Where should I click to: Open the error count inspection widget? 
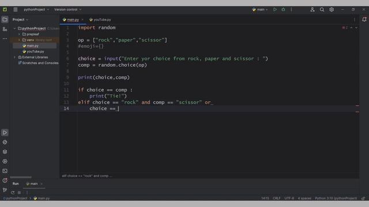[x=345, y=28]
